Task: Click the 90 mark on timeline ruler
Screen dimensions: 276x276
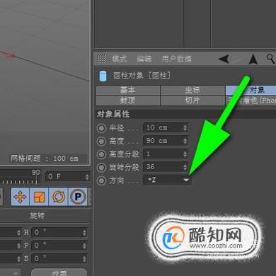Action: [36, 172]
